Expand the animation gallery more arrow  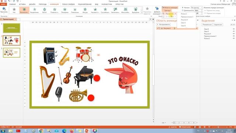click(x=142, y=13)
